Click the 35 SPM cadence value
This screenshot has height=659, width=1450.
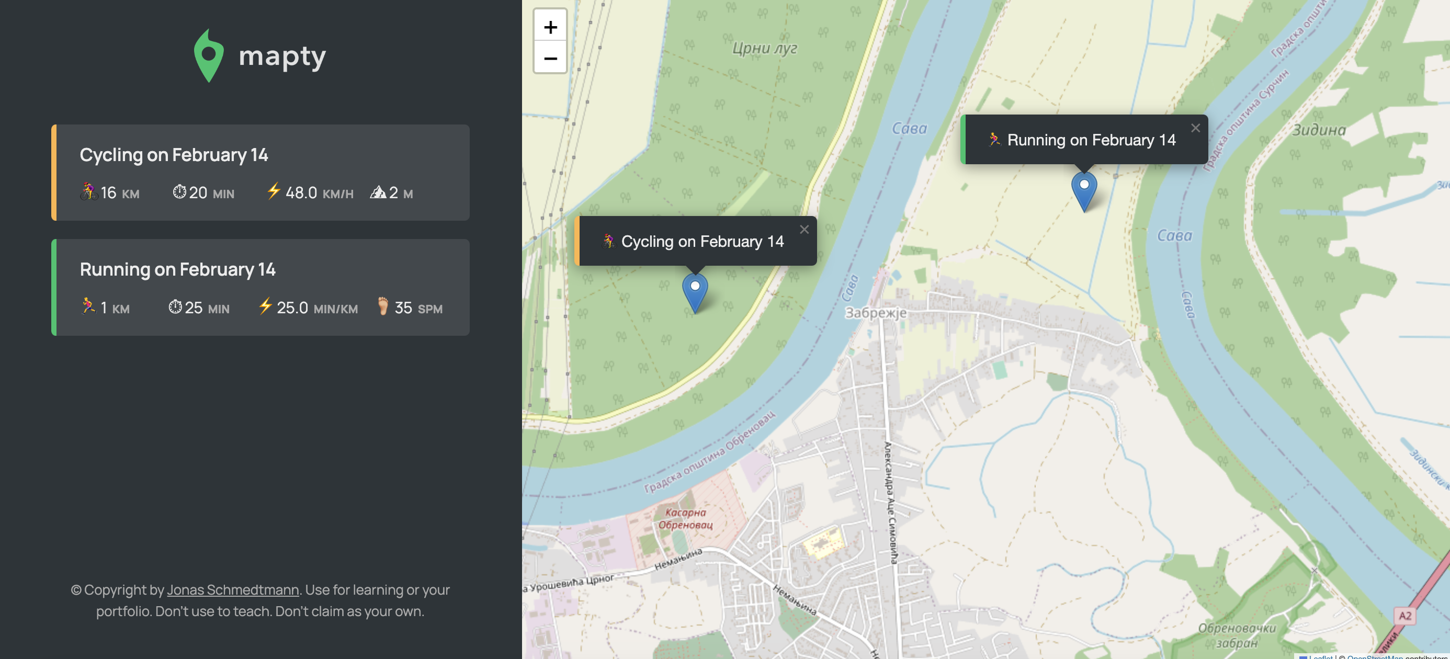418,308
